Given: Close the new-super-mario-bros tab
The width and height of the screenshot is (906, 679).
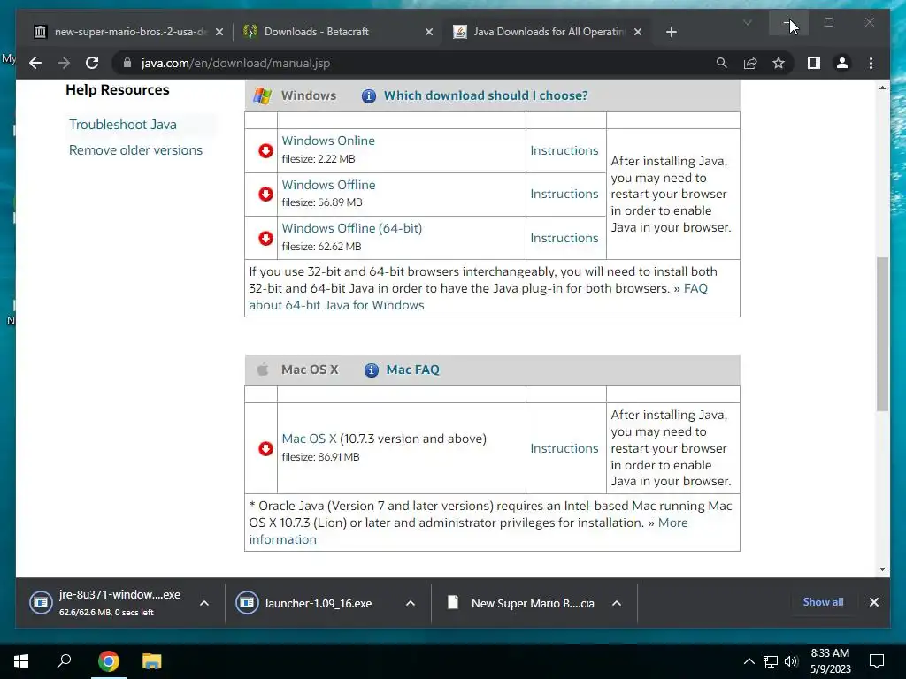Looking at the screenshot, I should point(219,32).
